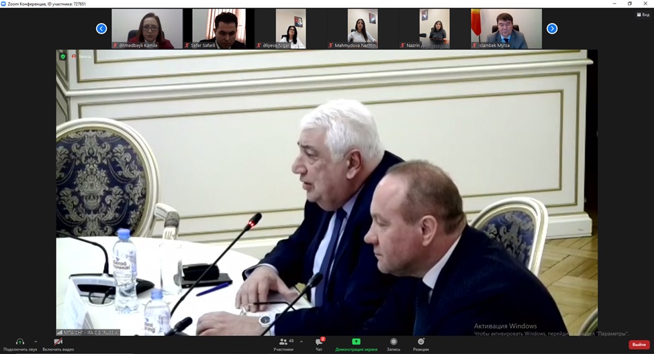Click the Zoom app icon in title bar
The width and height of the screenshot is (654, 354).
(x=4, y=4)
